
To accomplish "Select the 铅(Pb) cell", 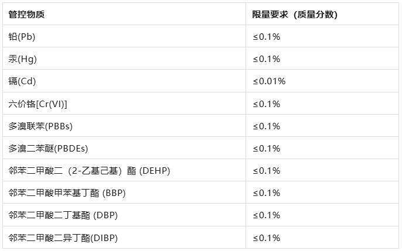I will click(x=21, y=37).
